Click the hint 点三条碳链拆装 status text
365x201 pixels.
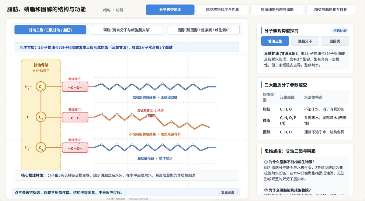68,192
